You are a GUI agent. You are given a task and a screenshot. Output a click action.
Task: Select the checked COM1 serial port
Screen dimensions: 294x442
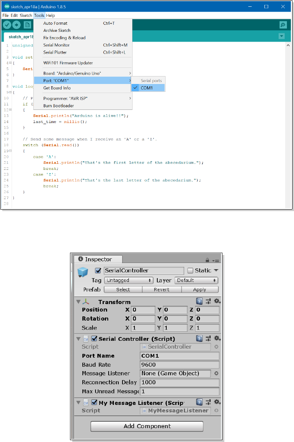[148, 88]
